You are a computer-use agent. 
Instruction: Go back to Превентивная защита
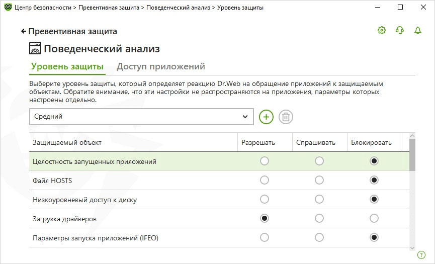click(x=69, y=31)
